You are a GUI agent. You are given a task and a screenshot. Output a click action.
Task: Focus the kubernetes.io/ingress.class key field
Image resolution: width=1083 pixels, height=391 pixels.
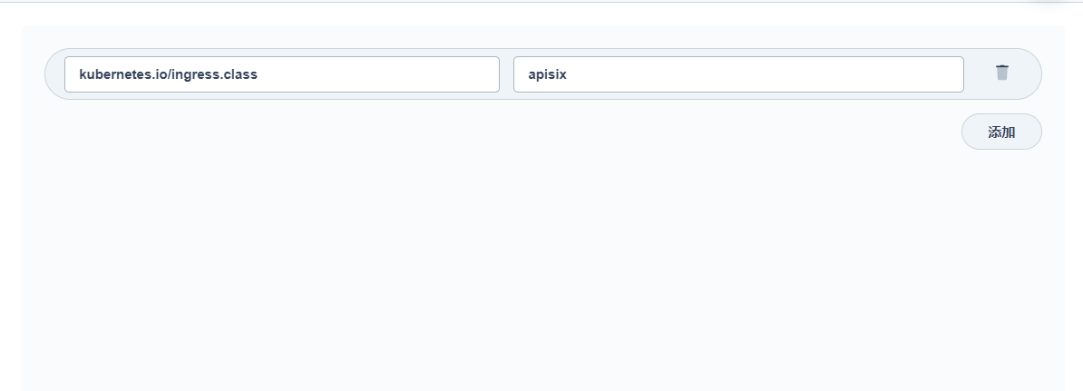click(282, 74)
